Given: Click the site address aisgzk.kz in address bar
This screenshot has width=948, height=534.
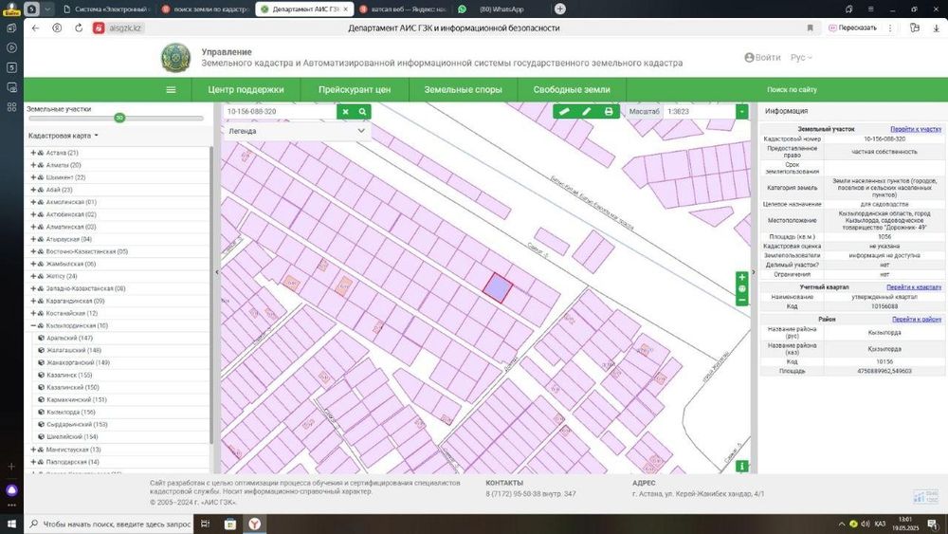Looking at the screenshot, I should pos(124,28).
